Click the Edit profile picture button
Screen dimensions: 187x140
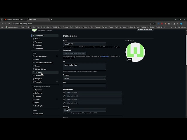[129, 60]
